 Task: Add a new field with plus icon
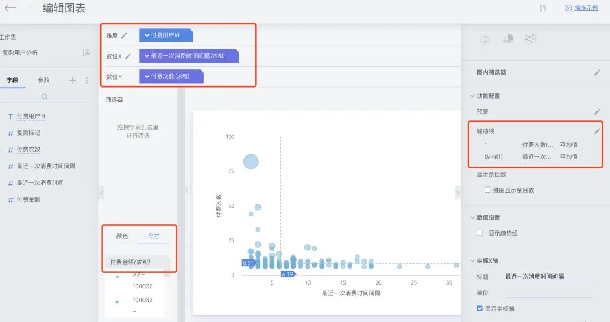[73, 80]
